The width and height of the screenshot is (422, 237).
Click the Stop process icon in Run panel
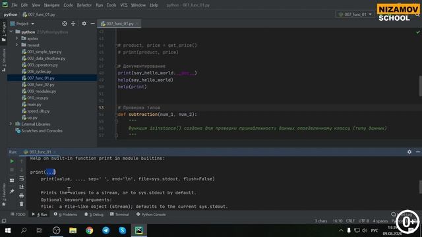12,170
